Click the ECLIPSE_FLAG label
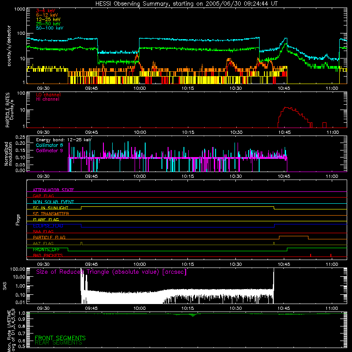 [x=48, y=226]
